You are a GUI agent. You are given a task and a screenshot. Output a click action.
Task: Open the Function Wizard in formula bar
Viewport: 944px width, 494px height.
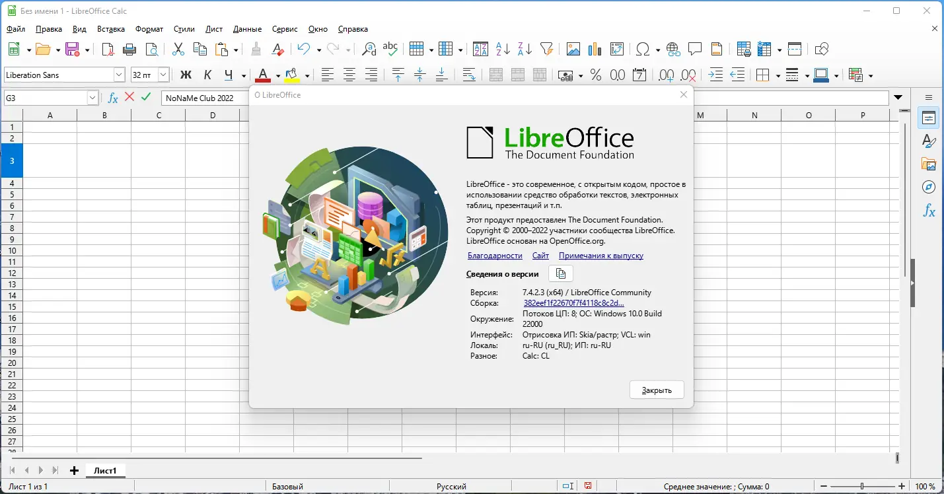coord(113,98)
